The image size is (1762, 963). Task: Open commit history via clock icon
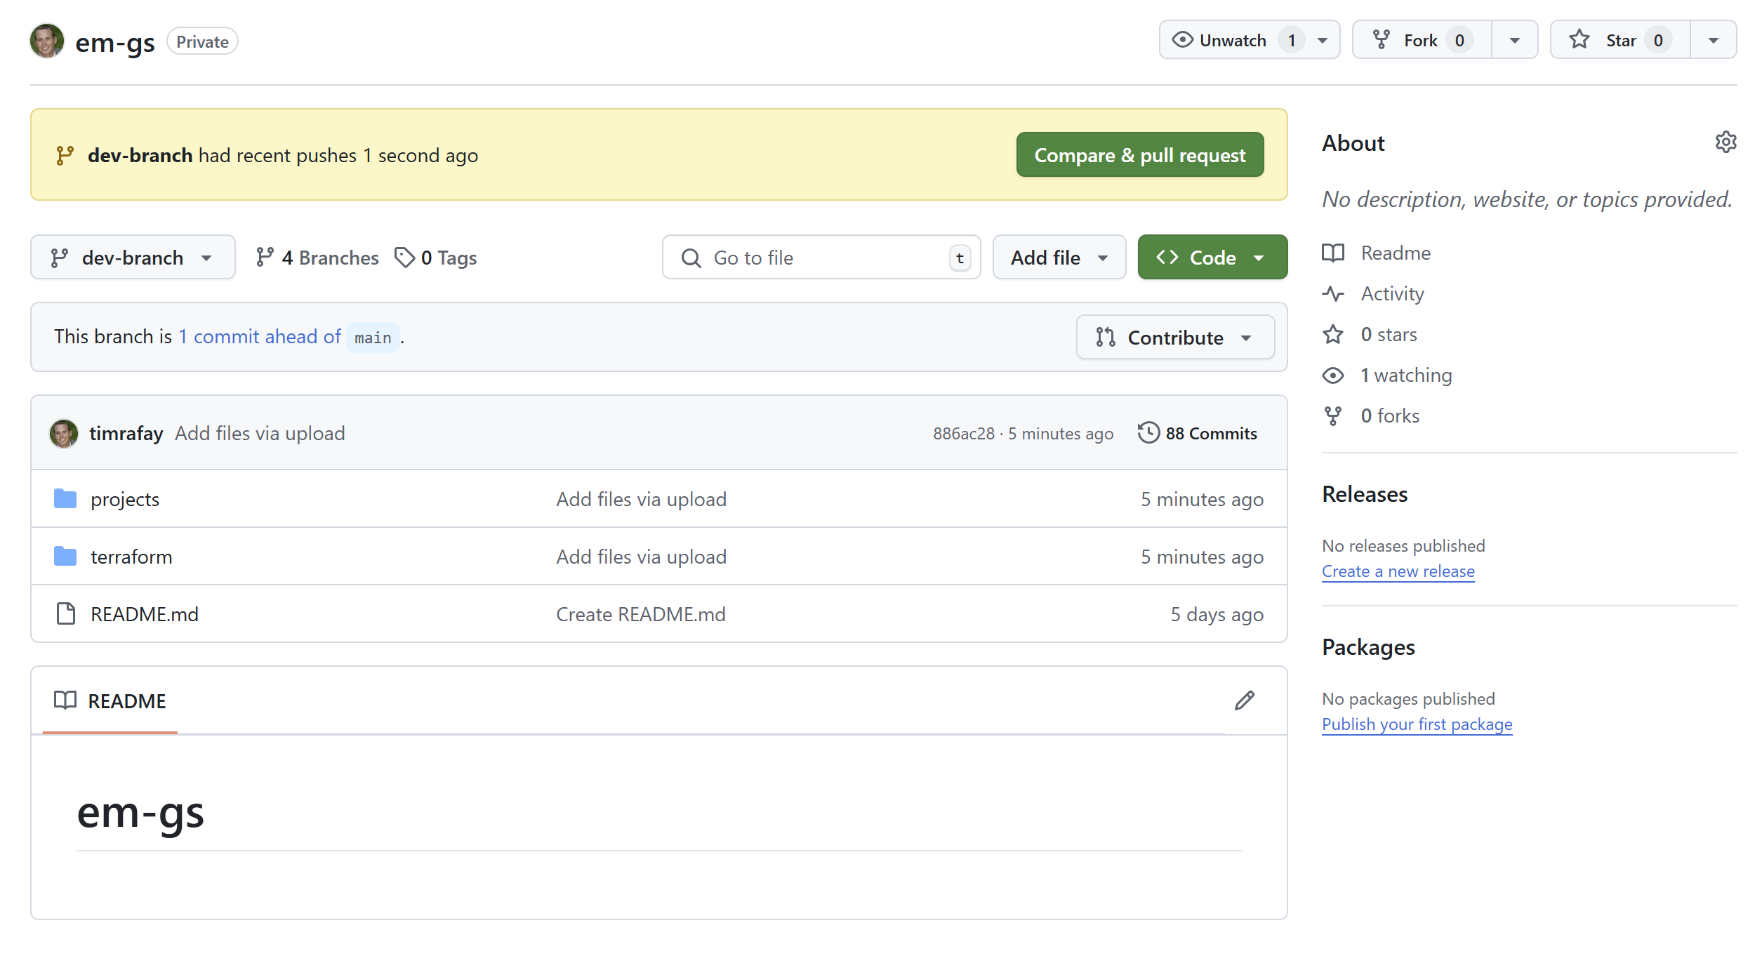[x=1148, y=433]
